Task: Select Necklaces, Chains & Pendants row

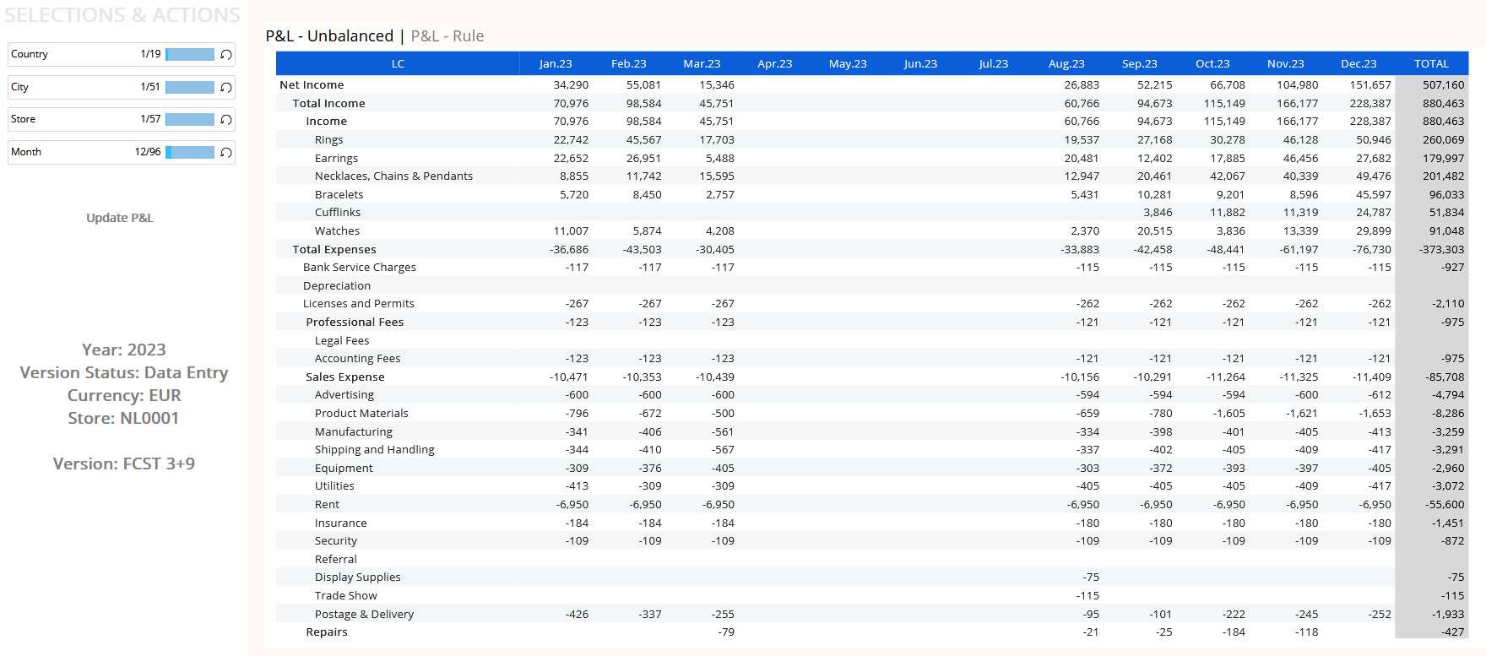Action: tap(393, 176)
